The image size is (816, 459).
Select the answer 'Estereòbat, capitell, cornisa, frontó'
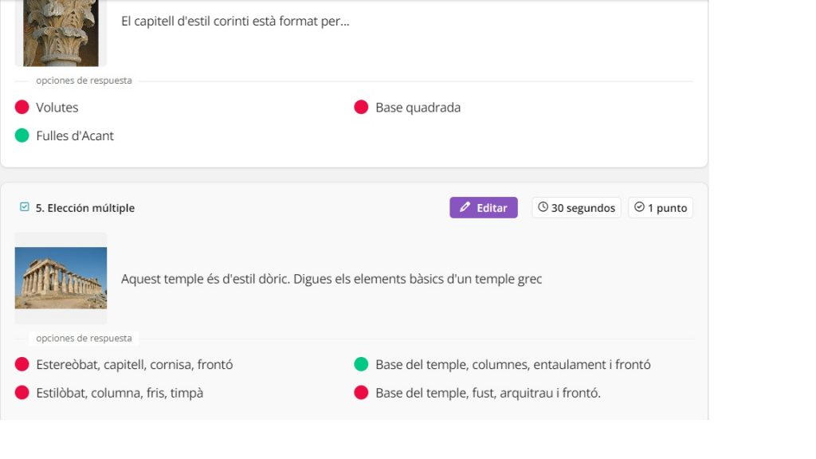pyautogui.click(x=134, y=365)
